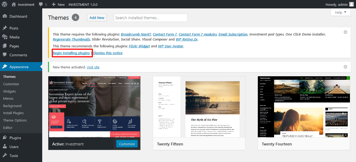
Task: Open Media via its sidebar icon
Action: click(x=5, y=37)
